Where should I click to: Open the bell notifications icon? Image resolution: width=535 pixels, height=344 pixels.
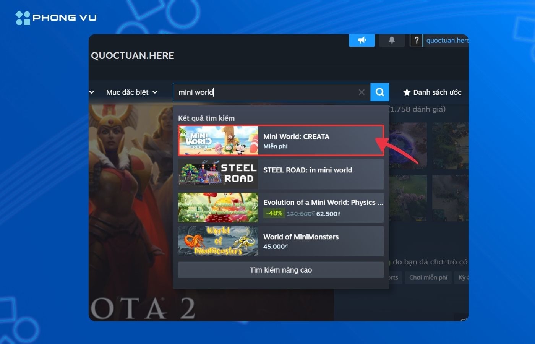[x=392, y=40]
